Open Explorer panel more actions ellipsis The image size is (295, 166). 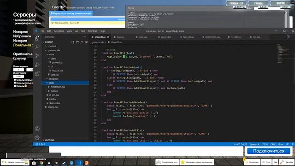85,37
